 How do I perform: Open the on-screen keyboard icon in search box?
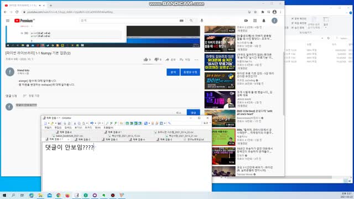click(181, 20)
